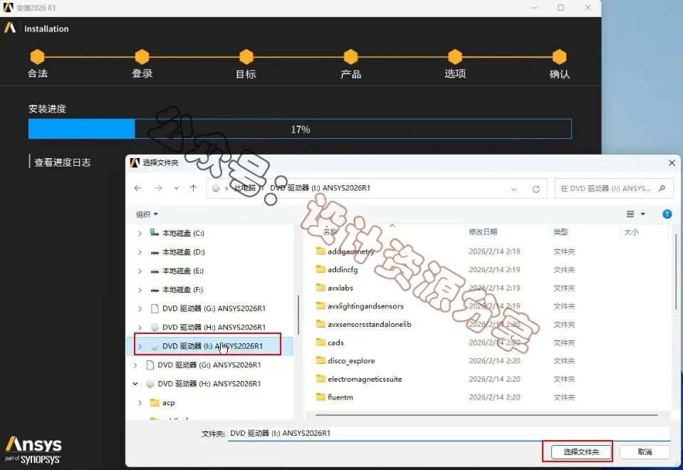
Task: Select 本地磁盘 (D:) in tree
Action: (183, 252)
